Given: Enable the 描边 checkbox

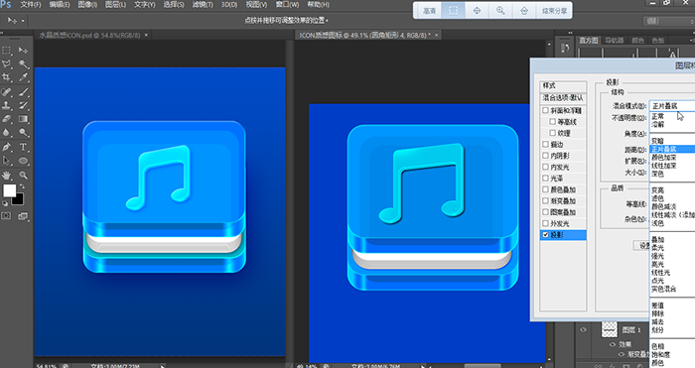Looking at the screenshot, I should tap(546, 144).
